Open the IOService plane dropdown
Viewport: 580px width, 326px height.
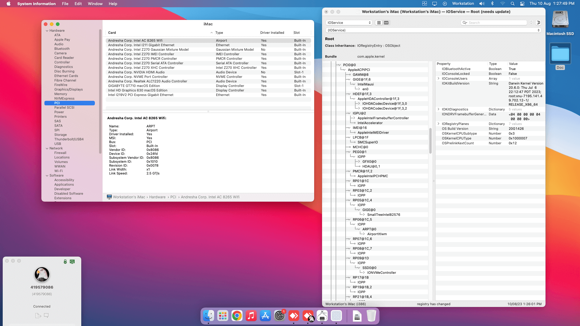click(349, 23)
